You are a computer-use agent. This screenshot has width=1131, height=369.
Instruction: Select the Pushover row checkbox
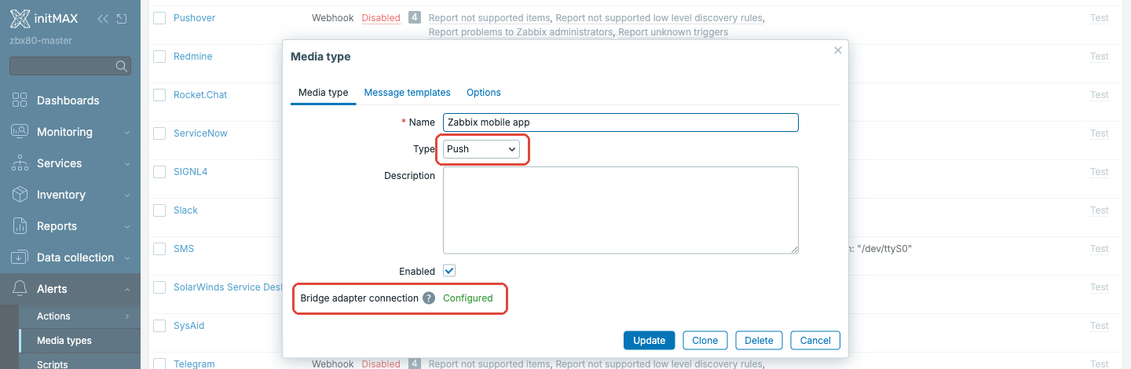click(159, 18)
